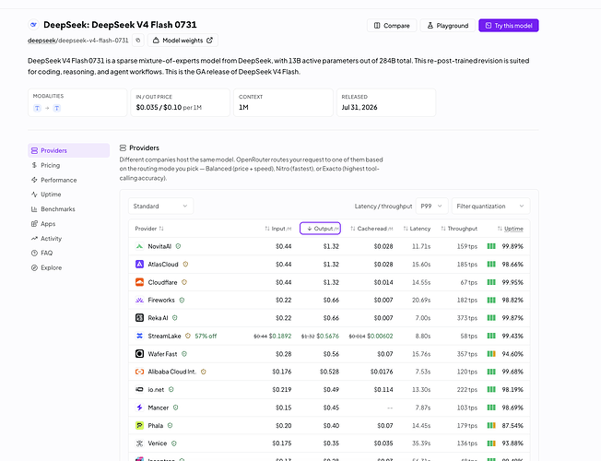Viewport: 601px width, 461px height.
Task: Sort table by Output price column
Action: tap(320, 229)
